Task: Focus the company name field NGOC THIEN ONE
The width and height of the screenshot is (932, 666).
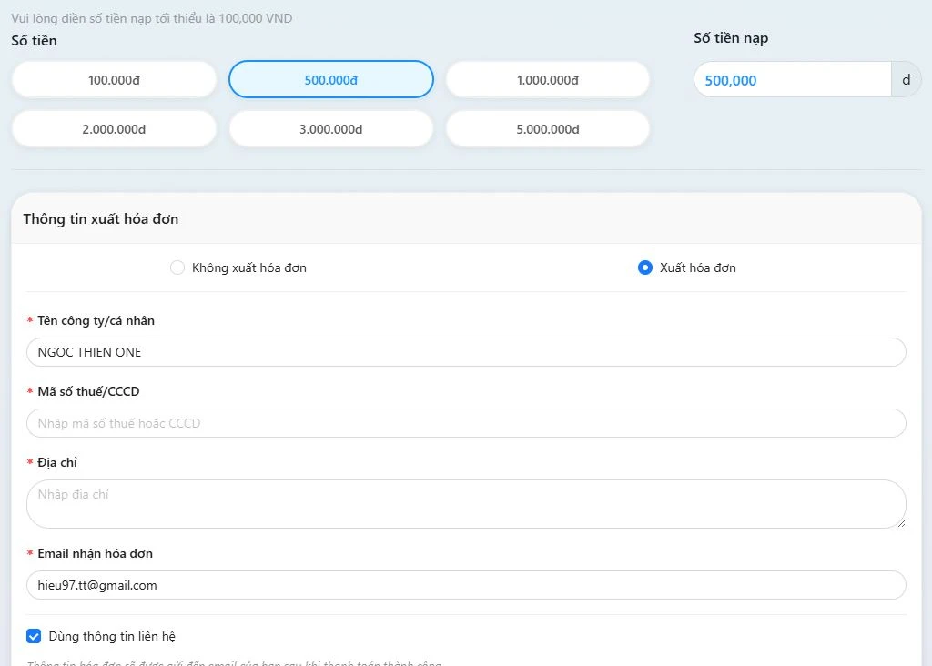Action: (466, 352)
